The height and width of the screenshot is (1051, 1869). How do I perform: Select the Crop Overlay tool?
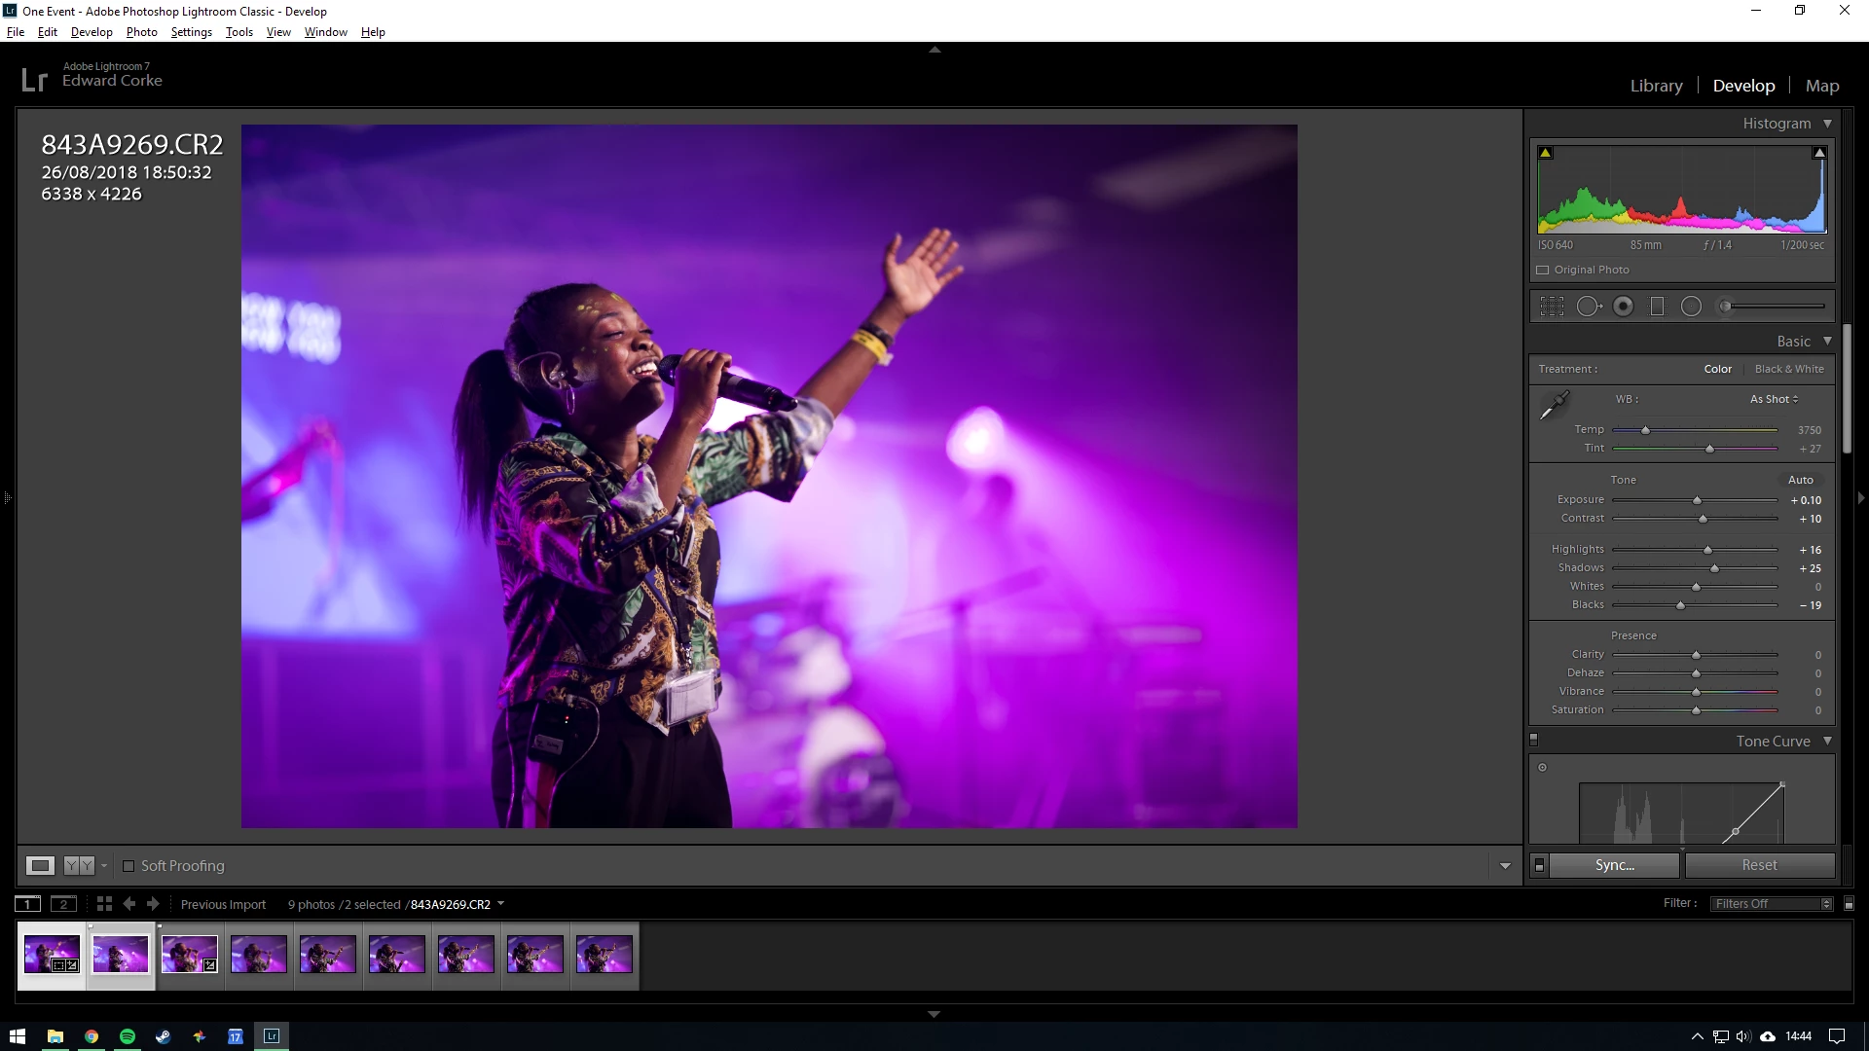tap(1552, 307)
